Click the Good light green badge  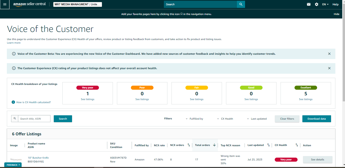(251, 88)
